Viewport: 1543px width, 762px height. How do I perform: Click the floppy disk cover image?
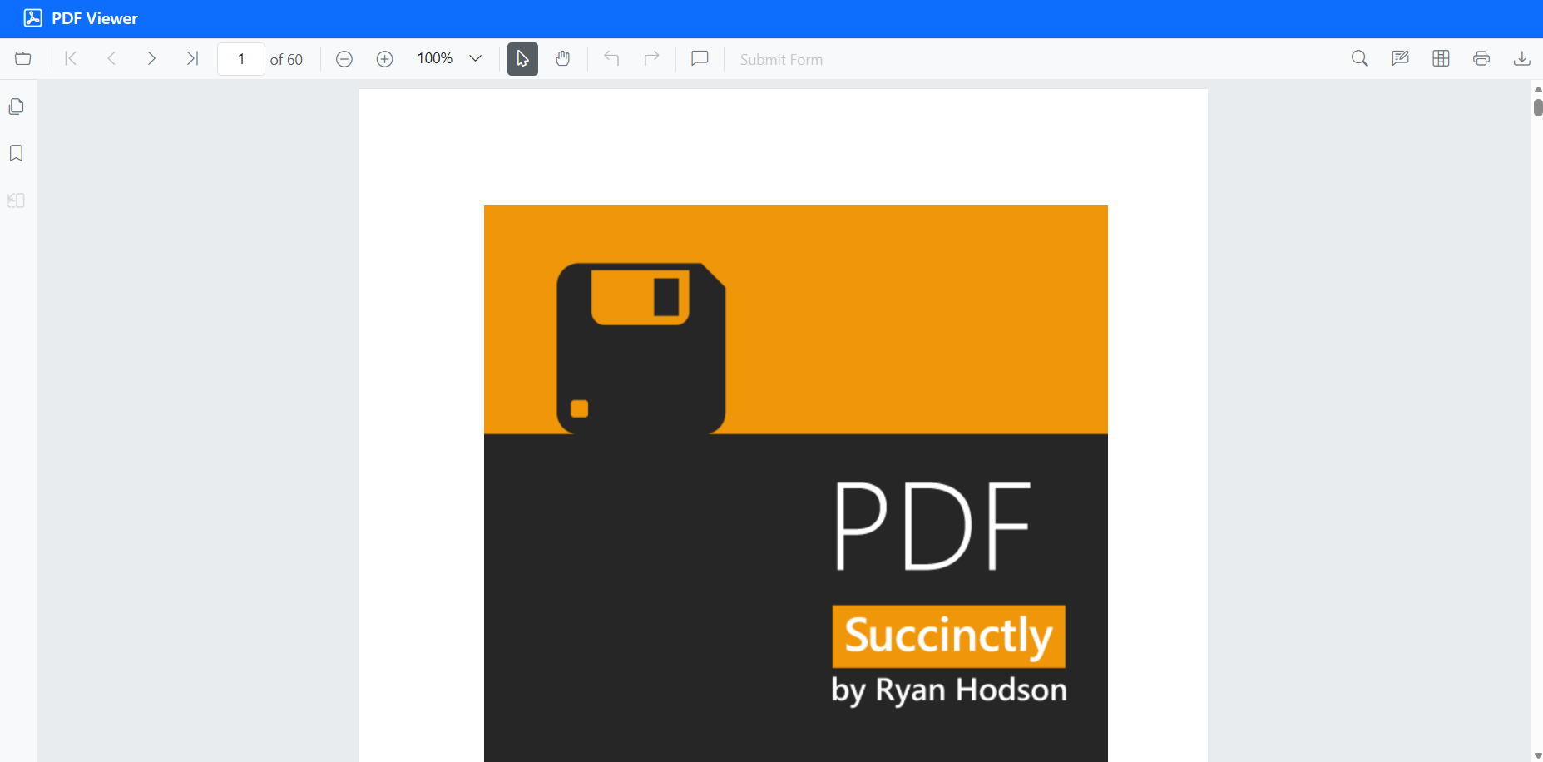pos(640,349)
